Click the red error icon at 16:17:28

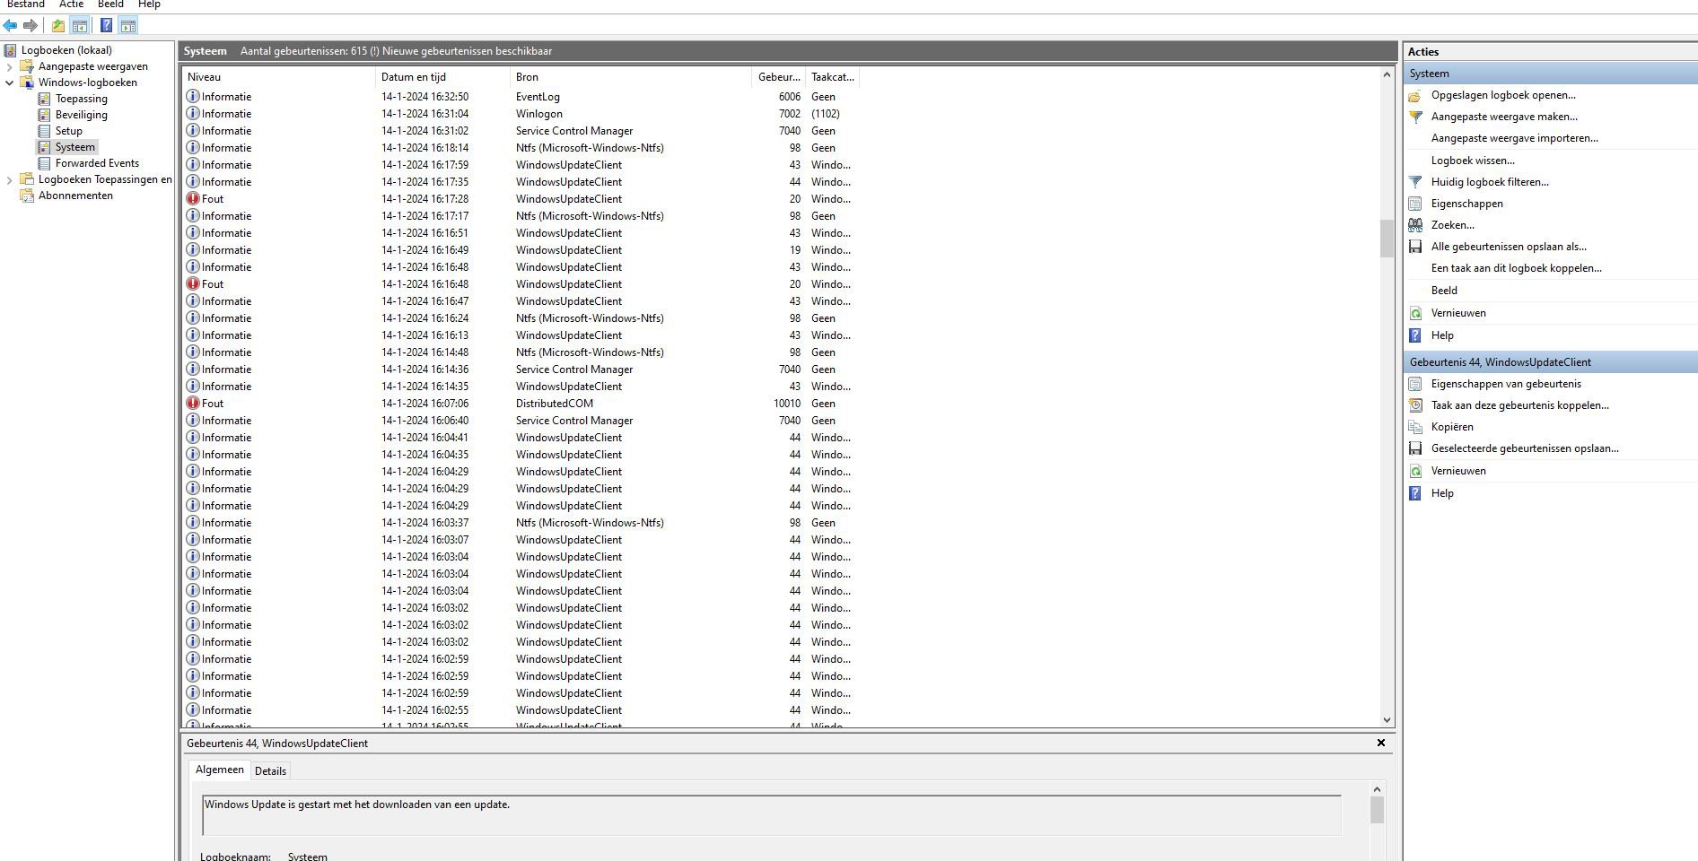[193, 199]
